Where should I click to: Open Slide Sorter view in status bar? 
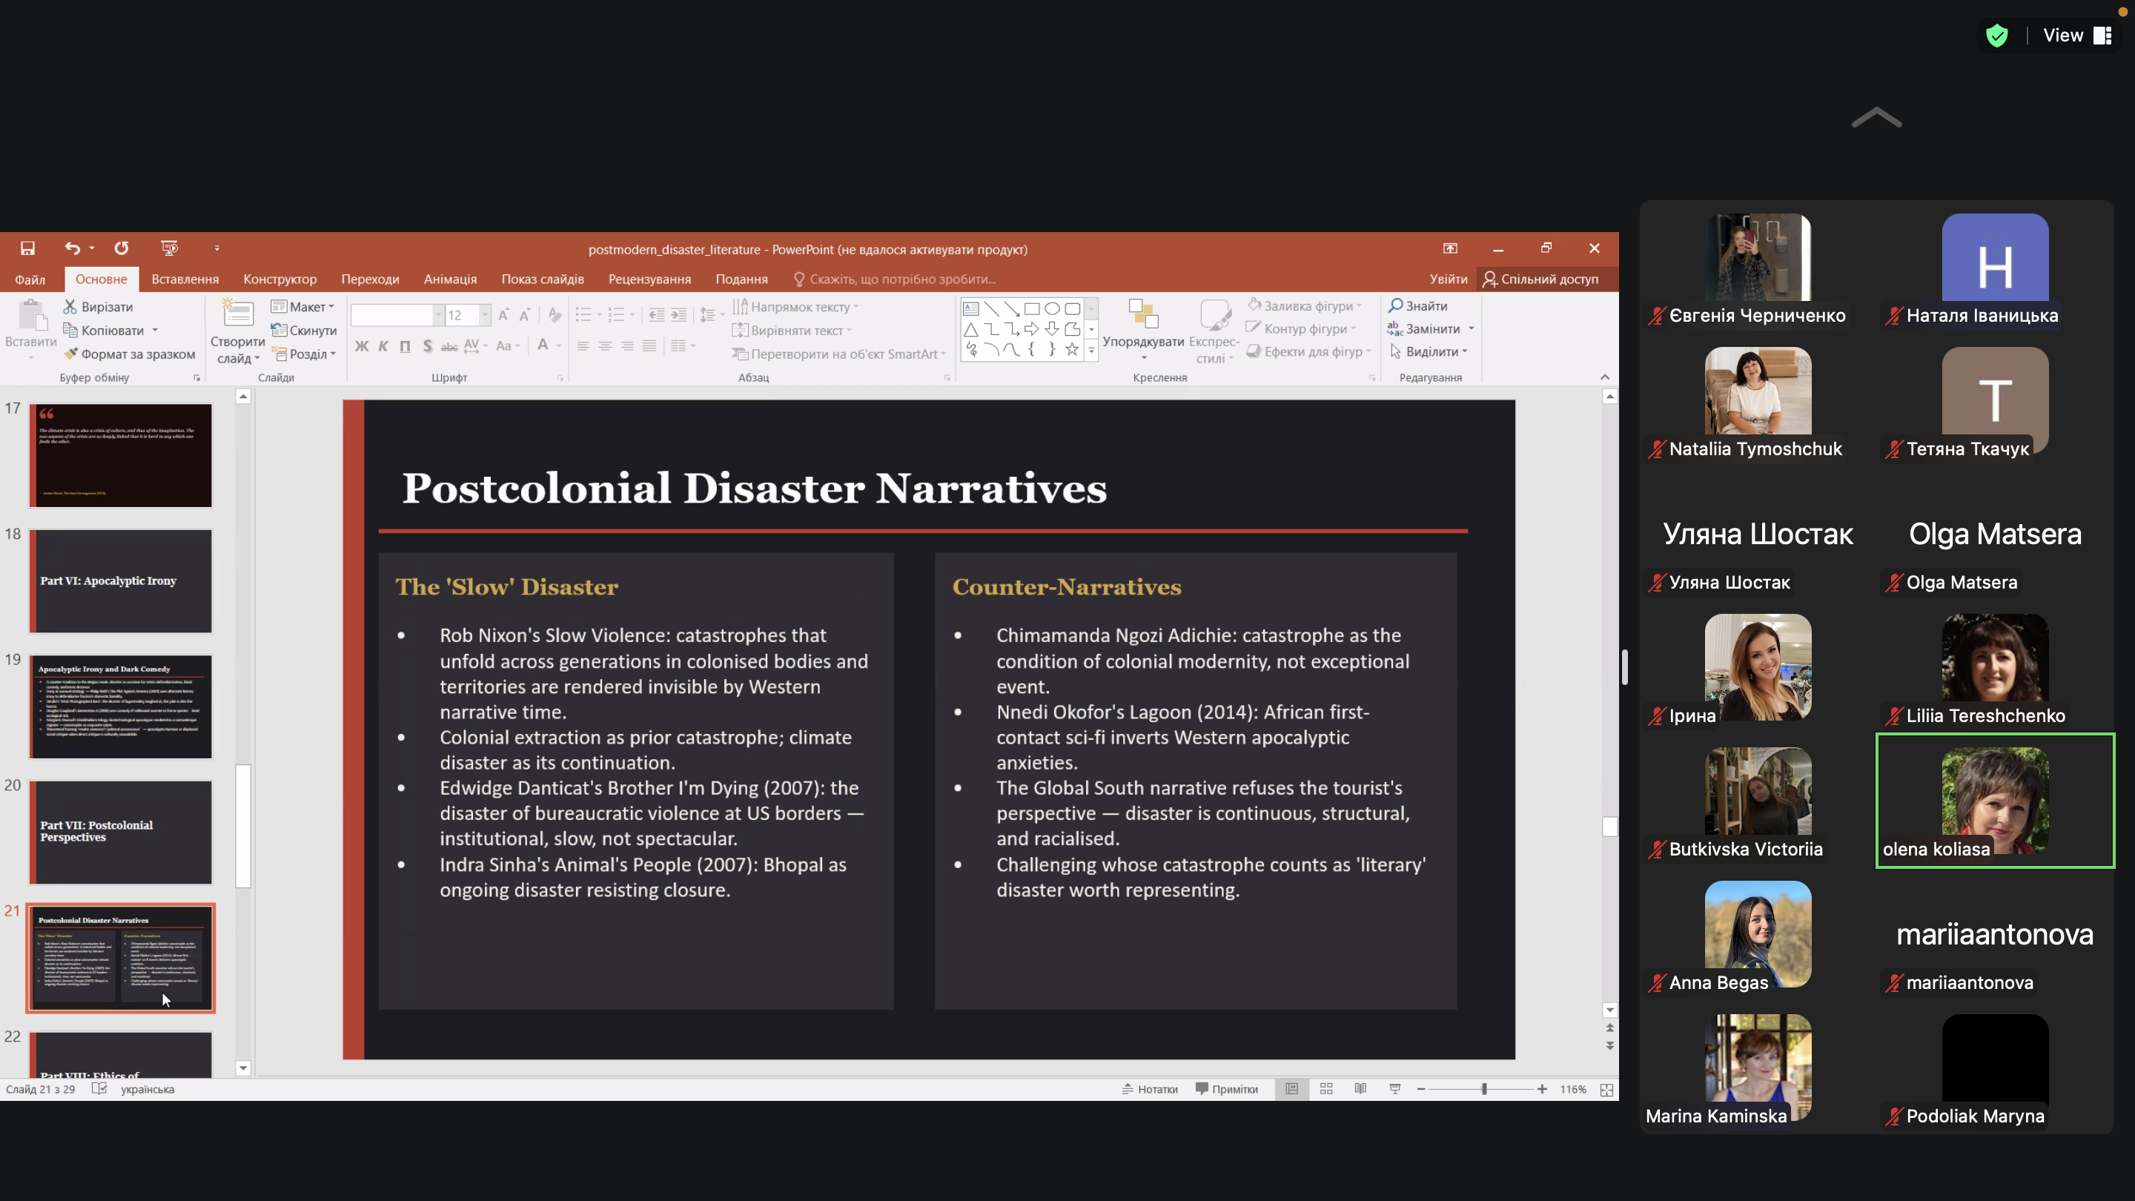pos(1326,1089)
